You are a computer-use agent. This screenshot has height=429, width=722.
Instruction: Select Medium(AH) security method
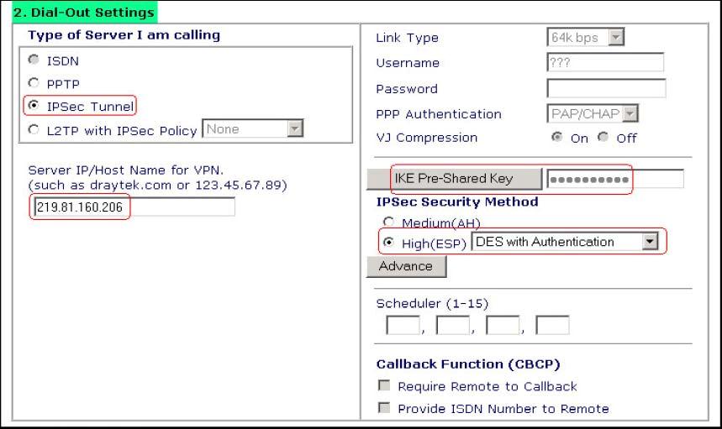[x=389, y=222]
